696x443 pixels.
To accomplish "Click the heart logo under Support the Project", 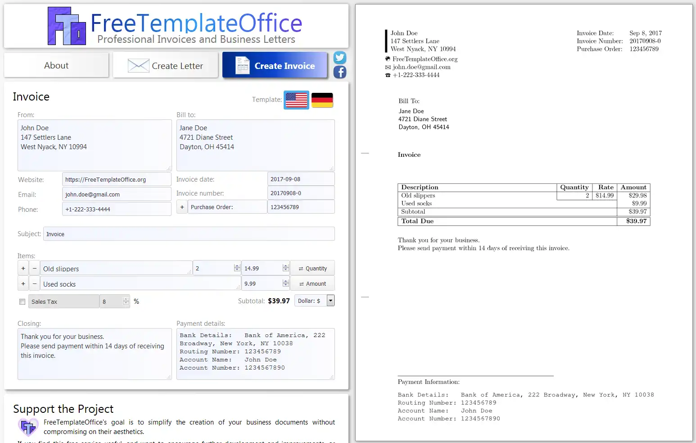I will click(28, 427).
